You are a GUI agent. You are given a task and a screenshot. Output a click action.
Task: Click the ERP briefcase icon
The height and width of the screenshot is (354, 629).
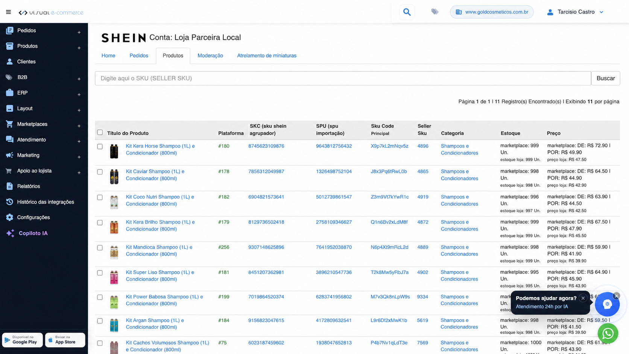pos(10,93)
